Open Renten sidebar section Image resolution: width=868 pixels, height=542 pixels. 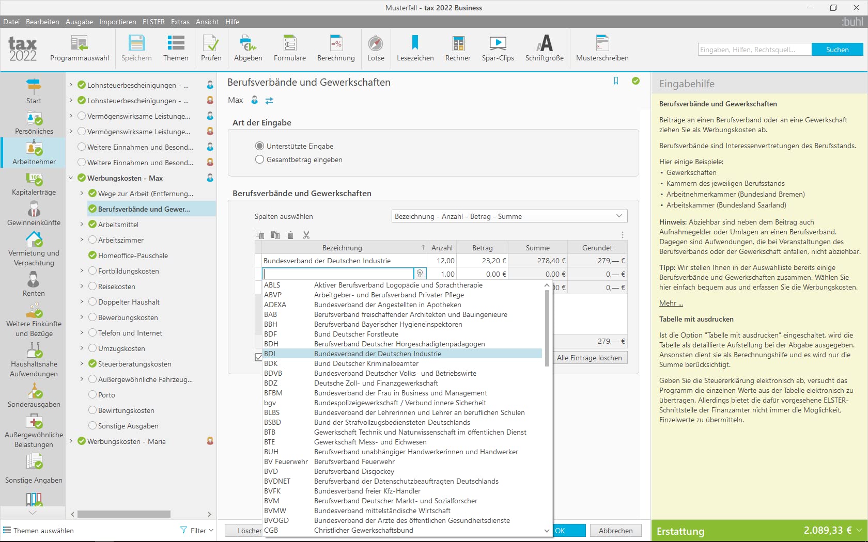pyautogui.click(x=34, y=284)
